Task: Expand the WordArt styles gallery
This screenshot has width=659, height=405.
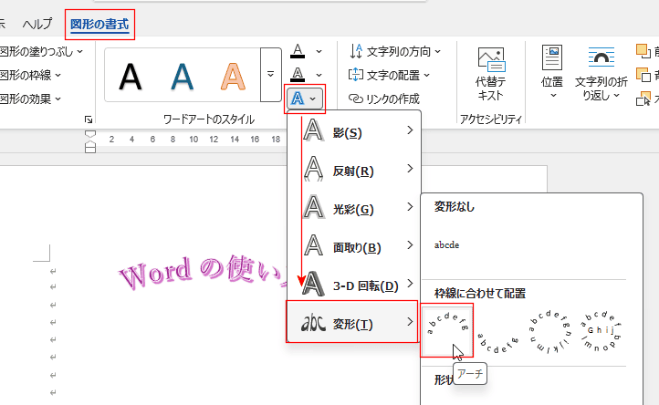Action: pyautogui.click(x=270, y=75)
